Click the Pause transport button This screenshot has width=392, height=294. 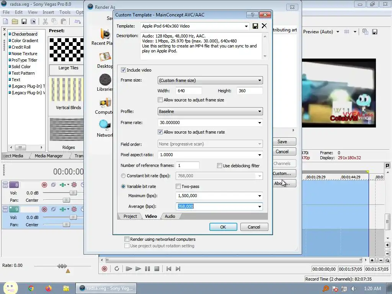[x=147, y=269]
